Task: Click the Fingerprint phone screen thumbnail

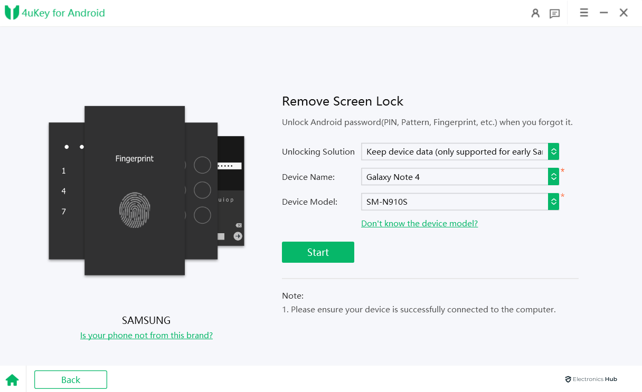Action: pos(135,190)
